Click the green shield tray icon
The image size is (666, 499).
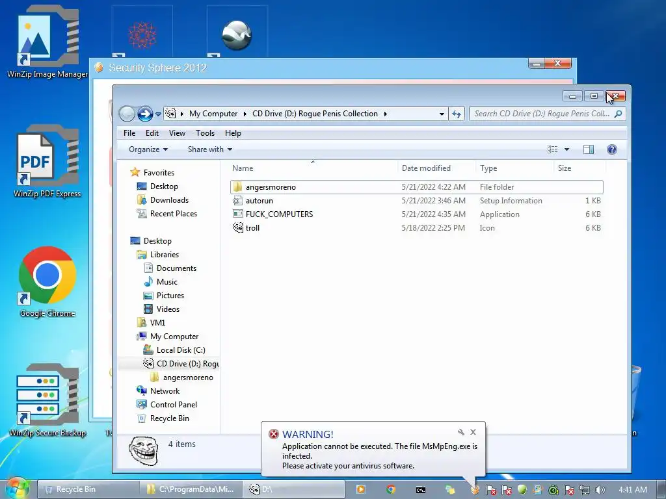coord(522,490)
